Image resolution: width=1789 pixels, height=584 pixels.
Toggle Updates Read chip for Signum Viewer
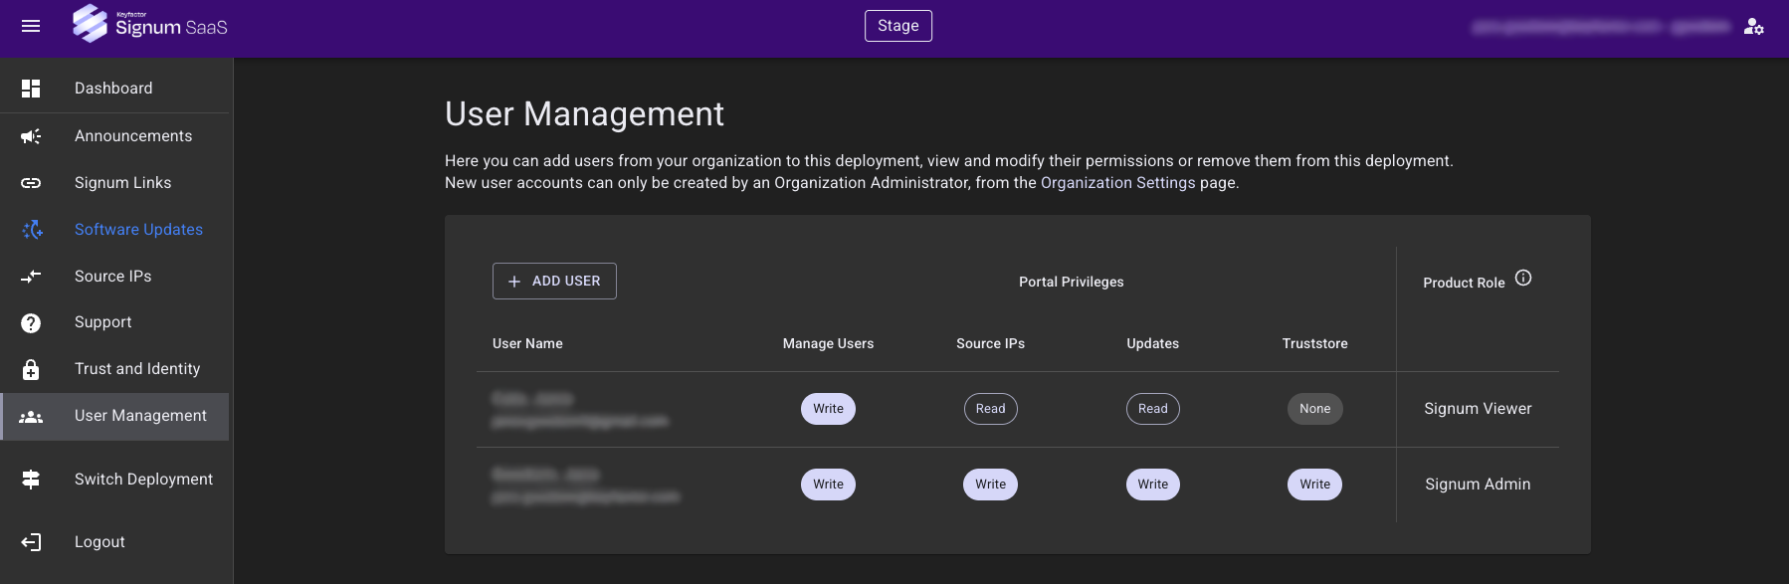pyautogui.click(x=1152, y=409)
